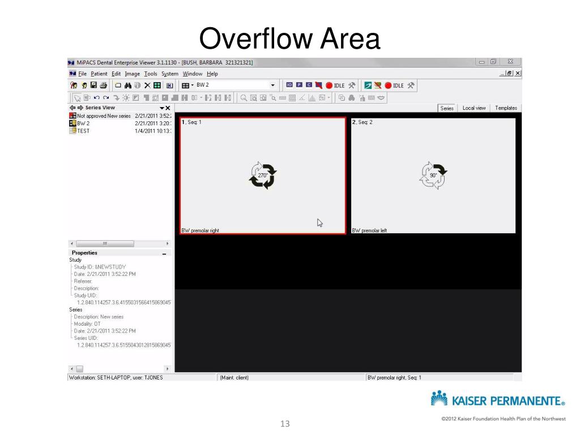Open the Window menu
This screenshot has height=435, width=580.
pyautogui.click(x=193, y=74)
